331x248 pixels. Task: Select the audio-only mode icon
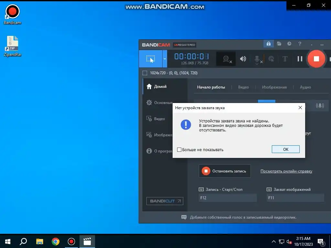[x=320, y=105]
